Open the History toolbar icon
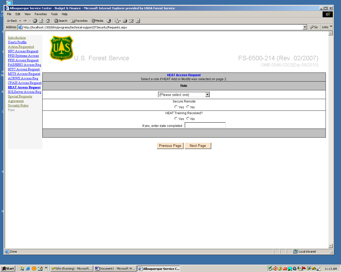 (x=109, y=21)
